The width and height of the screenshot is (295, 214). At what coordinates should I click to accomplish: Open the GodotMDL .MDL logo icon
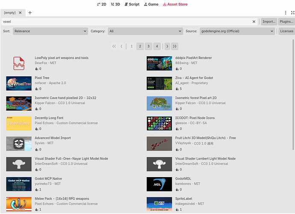coord(159,184)
